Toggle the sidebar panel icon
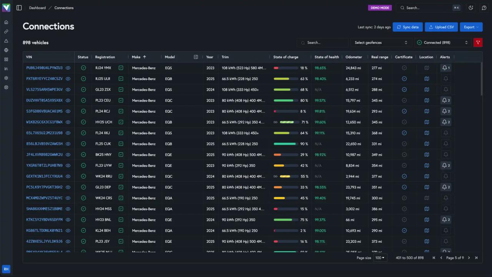Screen dimensions: 492x277 (19, 8)
